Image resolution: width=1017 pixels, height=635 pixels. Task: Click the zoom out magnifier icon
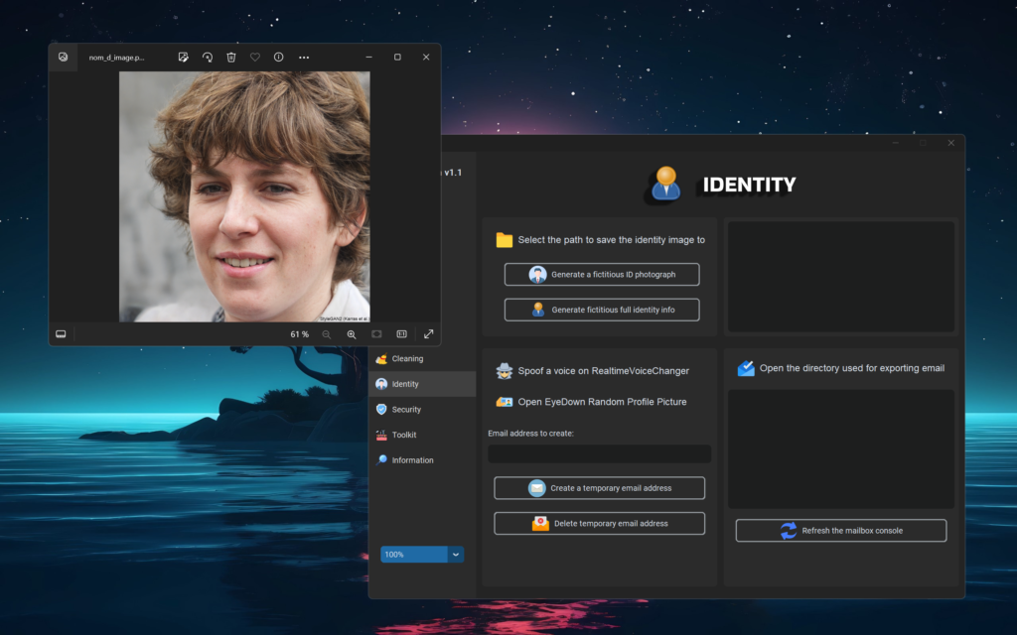[327, 334]
